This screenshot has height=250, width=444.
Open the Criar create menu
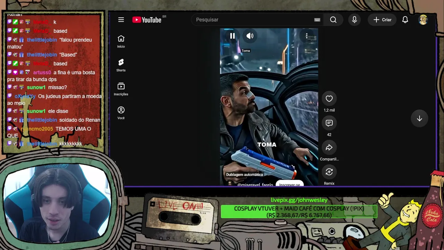coord(382,20)
